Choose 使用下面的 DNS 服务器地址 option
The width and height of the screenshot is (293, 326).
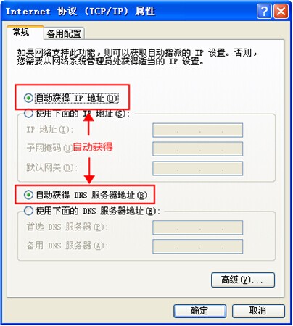click(28, 211)
